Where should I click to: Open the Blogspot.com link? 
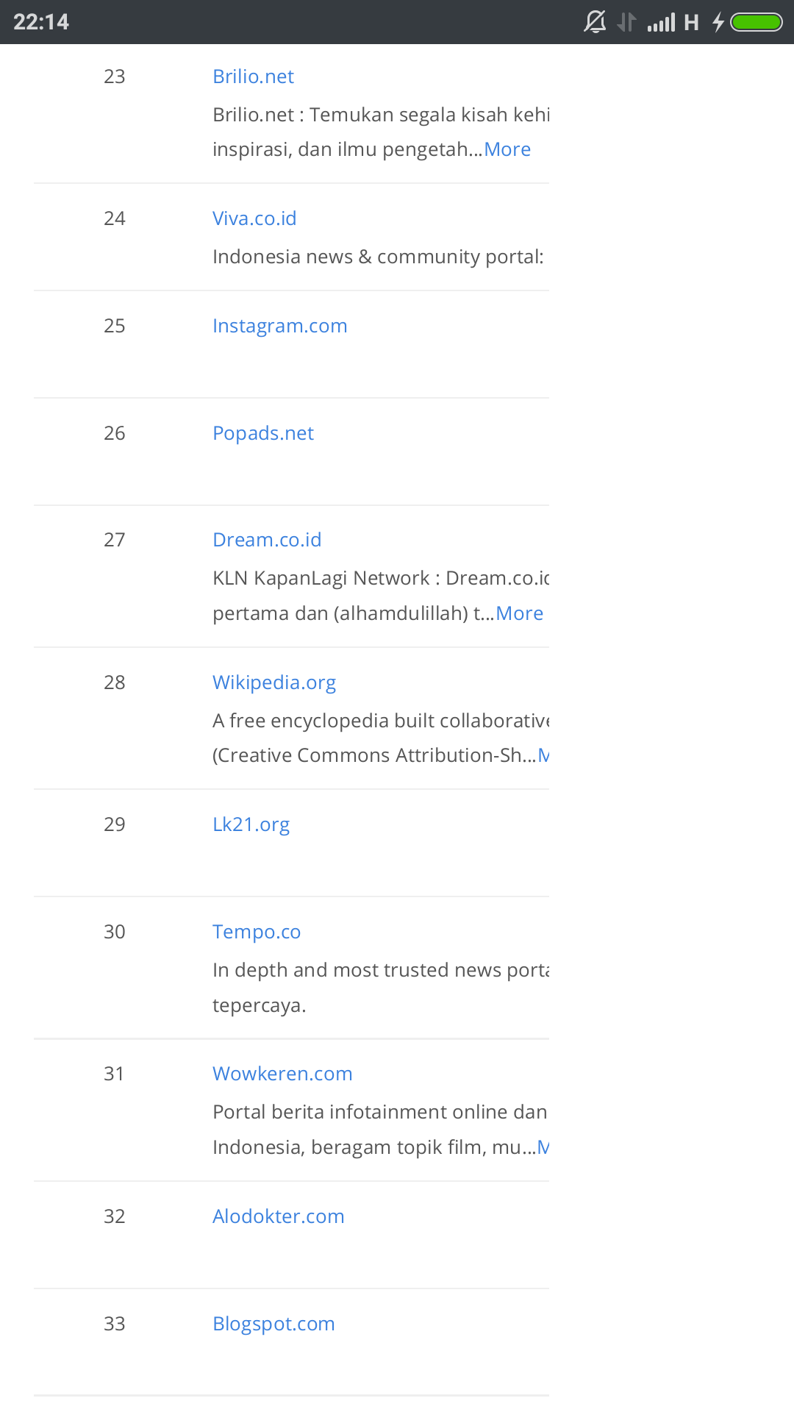[x=273, y=1324]
